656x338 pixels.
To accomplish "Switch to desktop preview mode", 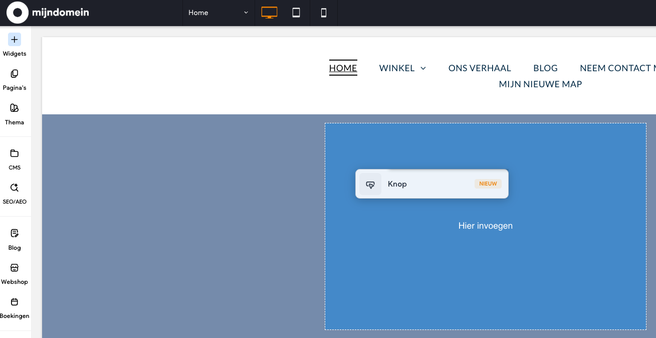I will [x=269, y=13].
